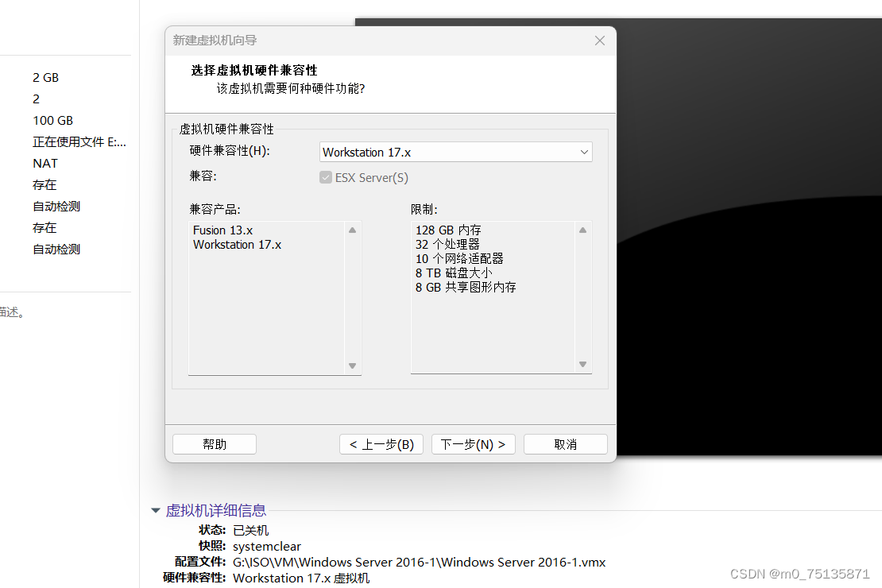Select Fusion 13.x in compatible products list

click(223, 230)
